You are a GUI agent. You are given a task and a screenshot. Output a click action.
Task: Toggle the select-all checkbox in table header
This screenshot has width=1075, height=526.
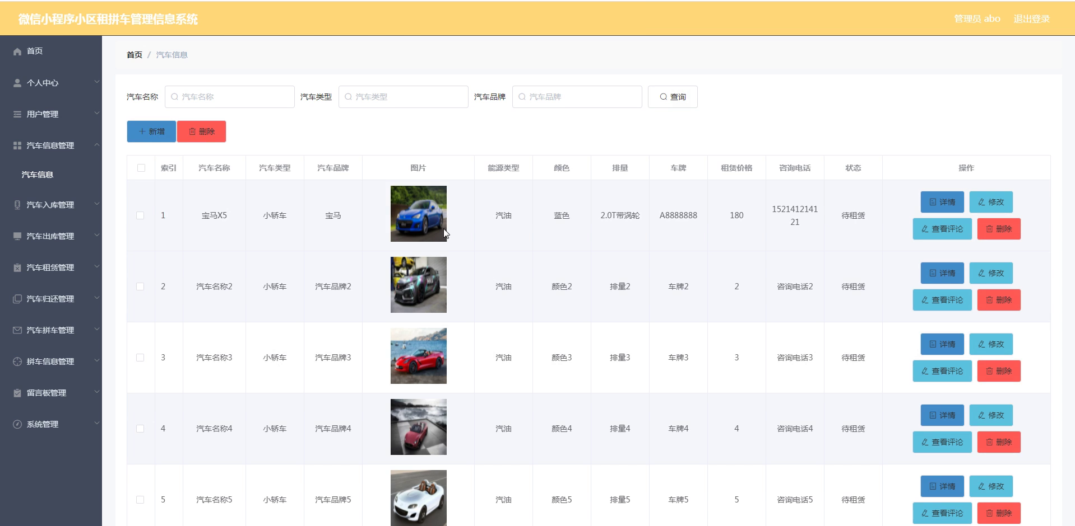141,168
